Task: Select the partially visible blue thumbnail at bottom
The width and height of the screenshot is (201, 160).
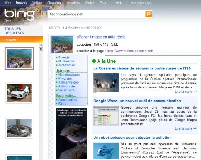Action: pyautogui.click(x=19, y=157)
